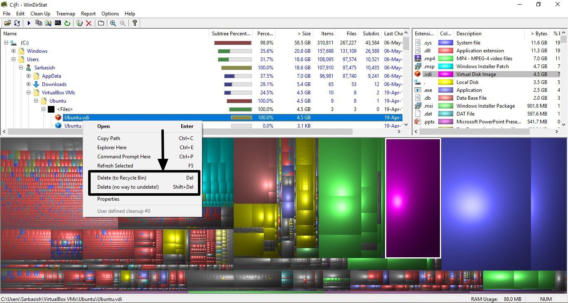
Task: Click the .pptx PowerPoint file type icon
Action: point(418,122)
